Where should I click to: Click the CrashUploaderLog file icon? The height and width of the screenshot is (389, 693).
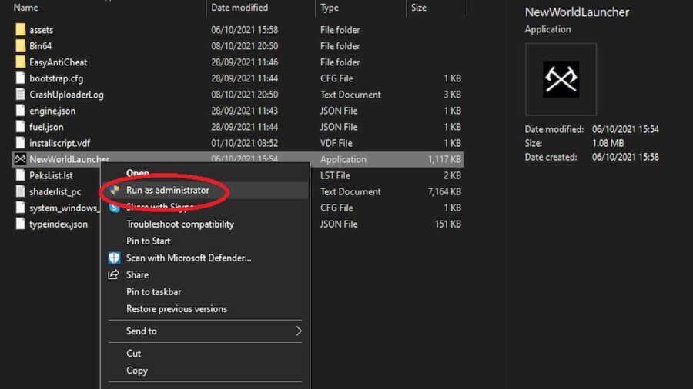pyautogui.click(x=20, y=95)
